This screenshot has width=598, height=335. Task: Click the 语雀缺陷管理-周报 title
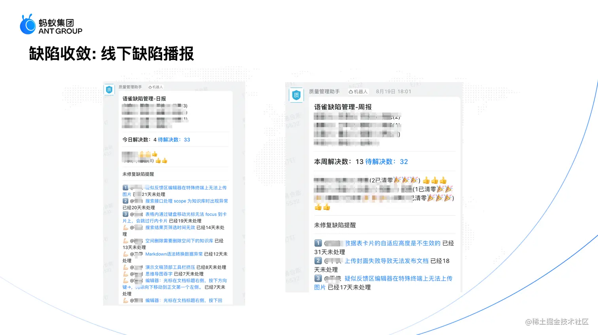pyautogui.click(x=343, y=107)
